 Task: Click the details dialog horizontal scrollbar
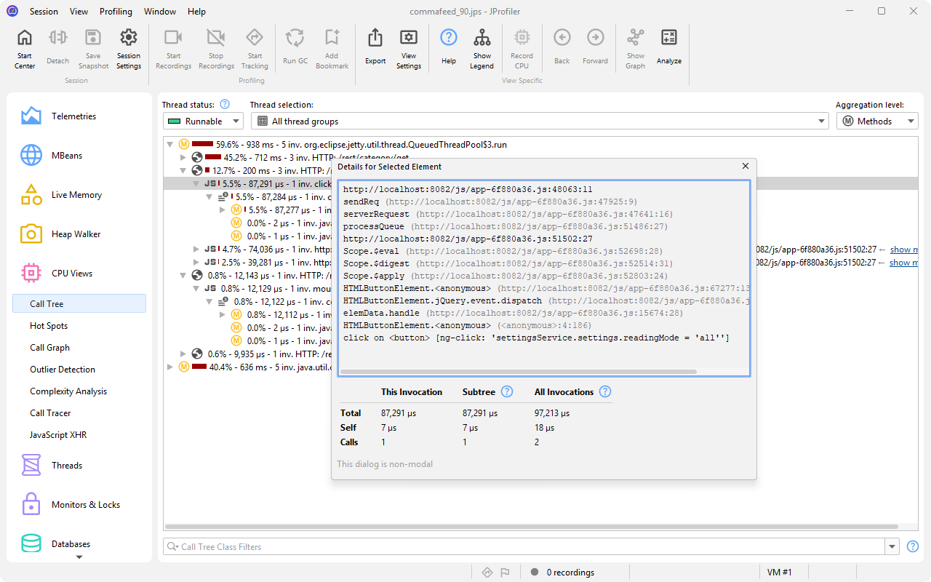click(518, 372)
